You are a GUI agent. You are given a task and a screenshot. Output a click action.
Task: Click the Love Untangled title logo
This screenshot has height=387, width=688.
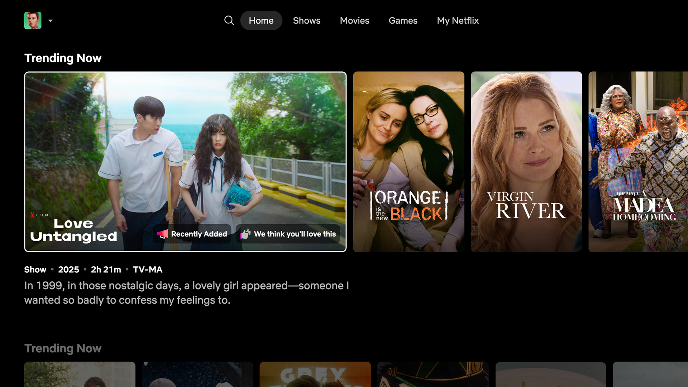point(73,230)
